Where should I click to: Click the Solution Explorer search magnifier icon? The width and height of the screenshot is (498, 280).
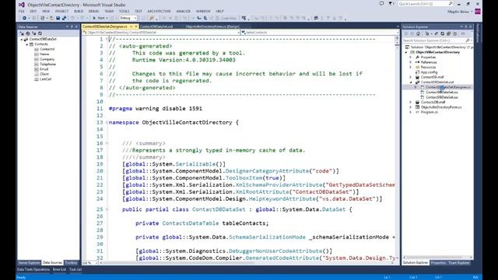click(468, 40)
